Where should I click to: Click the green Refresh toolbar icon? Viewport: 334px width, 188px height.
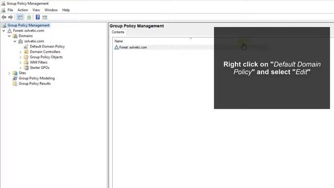[29, 17]
